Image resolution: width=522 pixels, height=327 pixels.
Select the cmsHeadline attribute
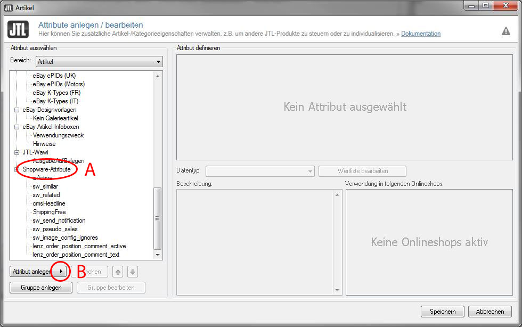pyautogui.click(x=48, y=203)
